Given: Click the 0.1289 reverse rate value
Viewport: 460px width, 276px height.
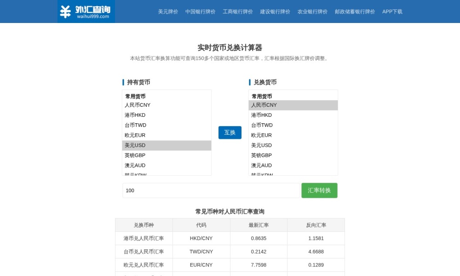Looking at the screenshot, I should 316,265.
